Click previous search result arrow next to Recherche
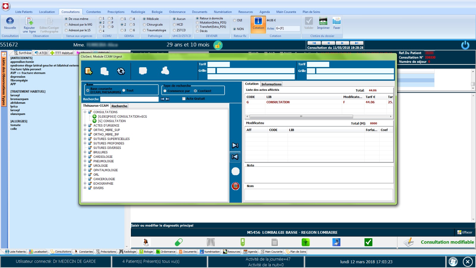The height and width of the screenshot is (268, 476). [162, 99]
